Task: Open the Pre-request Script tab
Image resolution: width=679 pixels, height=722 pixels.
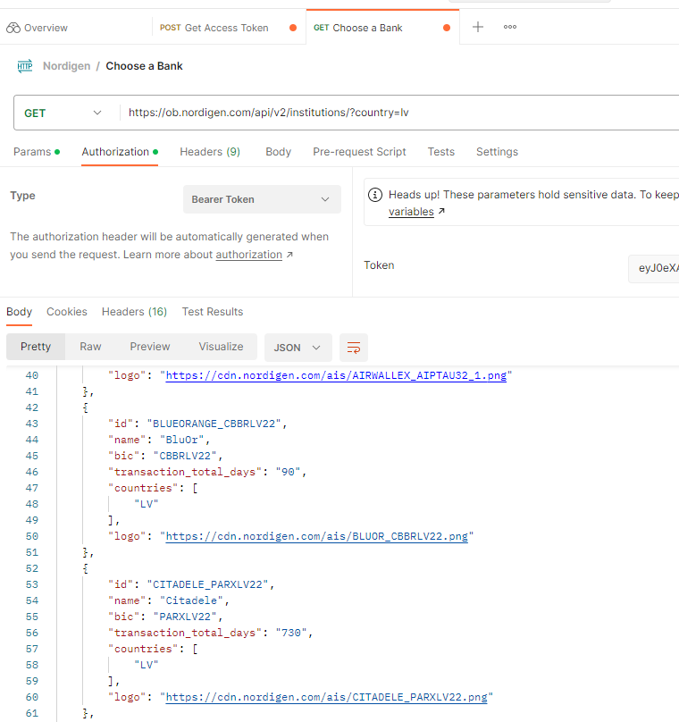Action: pyautogui.click(x=359, y=152)
